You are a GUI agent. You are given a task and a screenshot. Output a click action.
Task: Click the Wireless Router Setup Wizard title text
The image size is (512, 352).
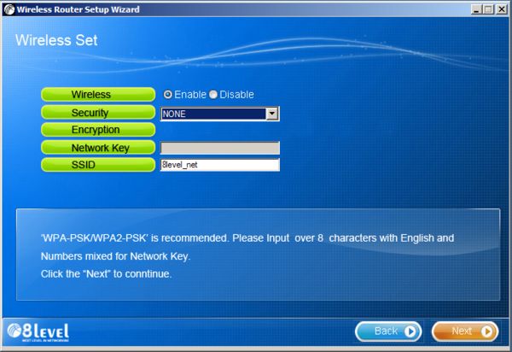click(78, 9)
